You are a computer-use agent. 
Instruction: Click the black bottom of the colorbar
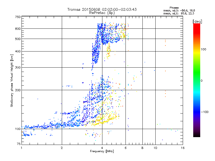click(x=197, y=135)
